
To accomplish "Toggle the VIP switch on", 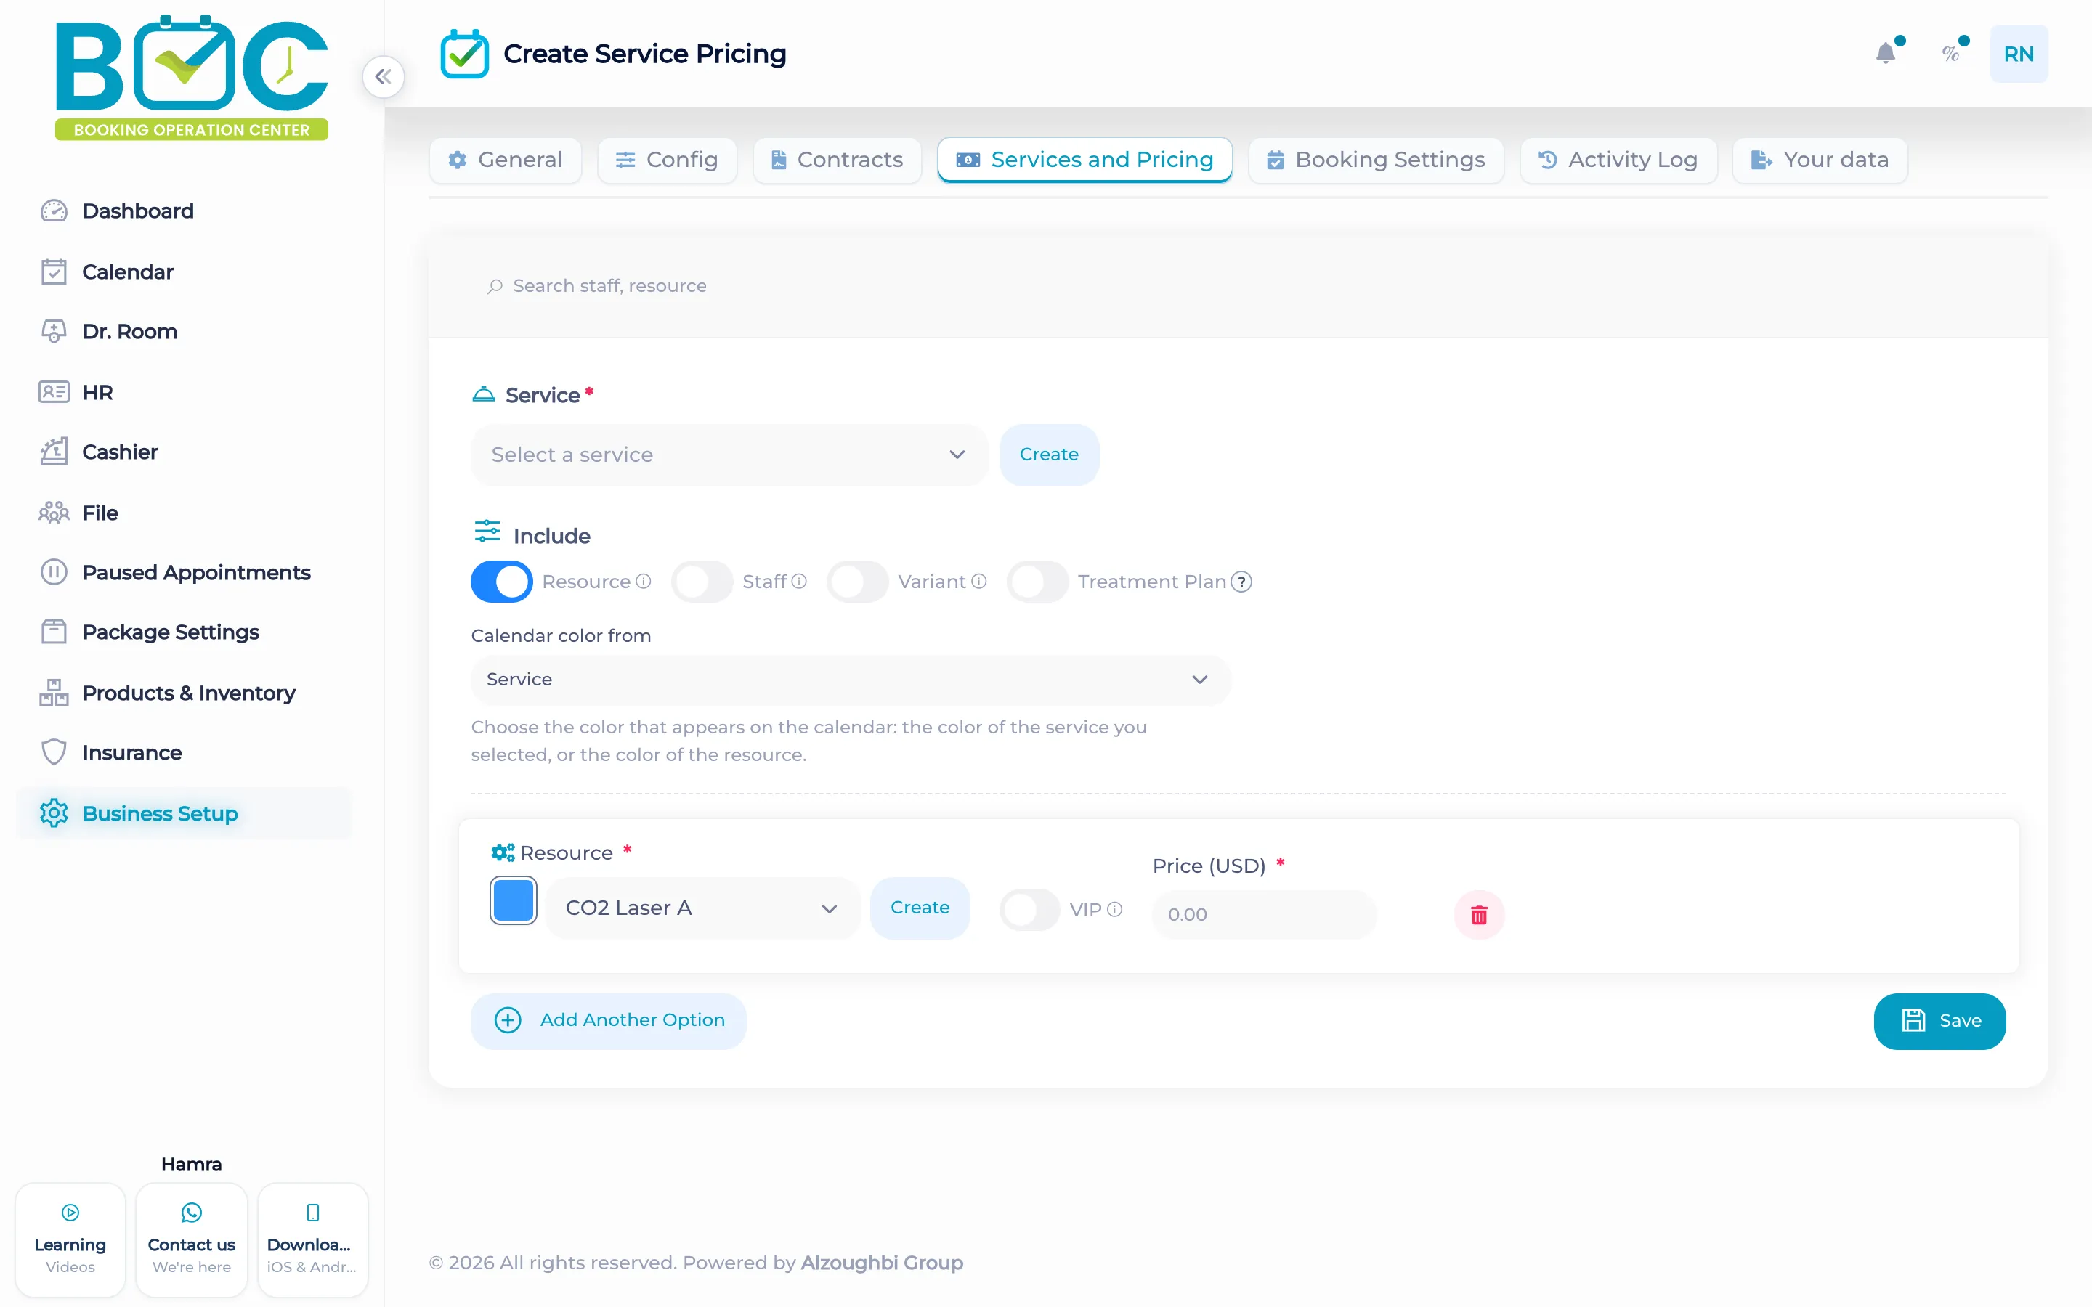I will tap(1029, 909).
